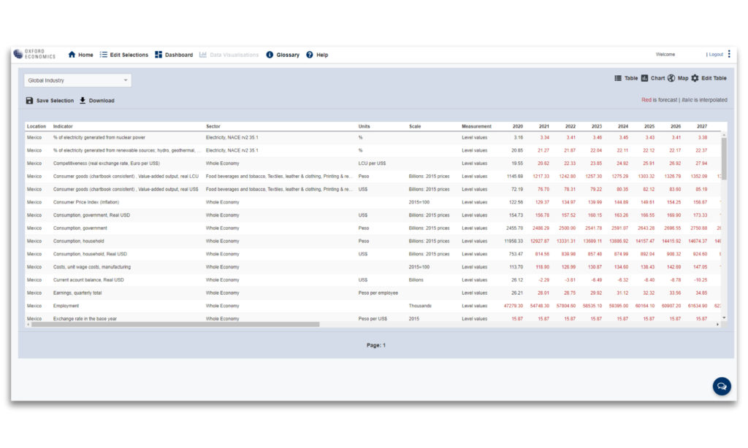The image size is (748, 448).
Task: Click the Thousands scale cell in Employment row
Action: coord(420,306)
